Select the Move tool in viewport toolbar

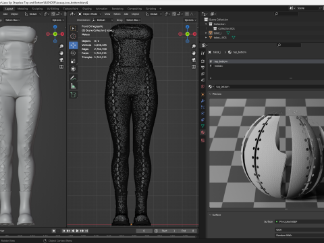click(73, 45)
